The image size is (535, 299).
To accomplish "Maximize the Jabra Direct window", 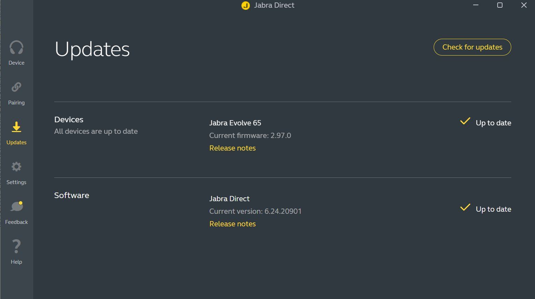I will click(x=500, y=5).
